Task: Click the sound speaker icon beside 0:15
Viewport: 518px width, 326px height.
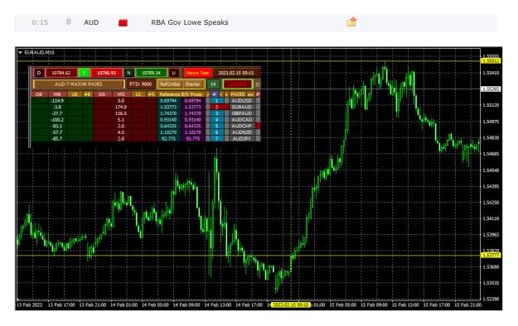Action: coord(69,22)
